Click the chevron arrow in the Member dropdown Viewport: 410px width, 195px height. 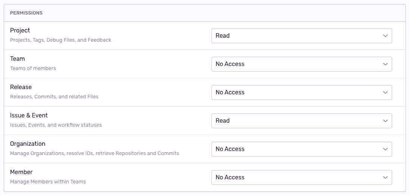click(x=385, y=177)
